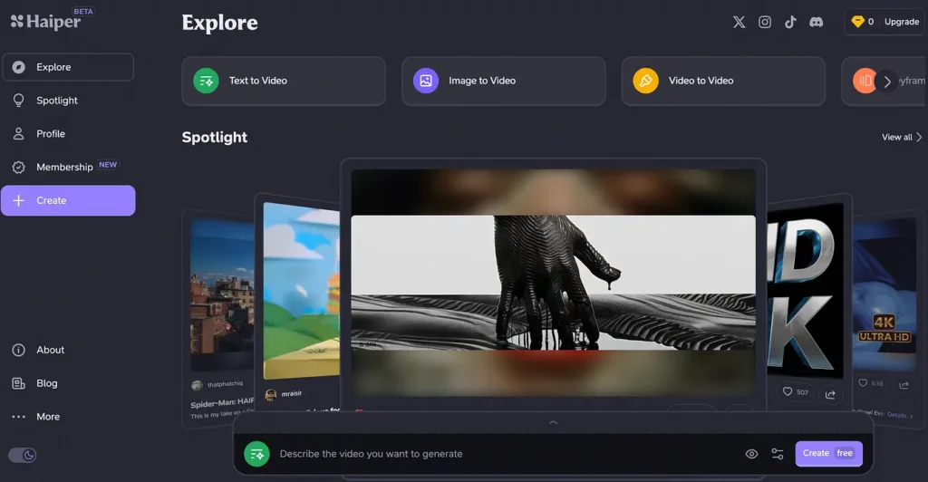Screen dimensions: 928x482
Task: Click the green Text to Video icon
Action: (x=206, y=81)
